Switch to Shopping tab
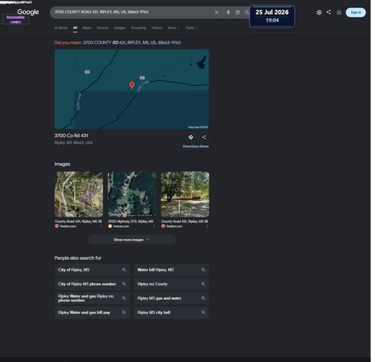This screenshot has height=362, width=375. click(139, 28)
